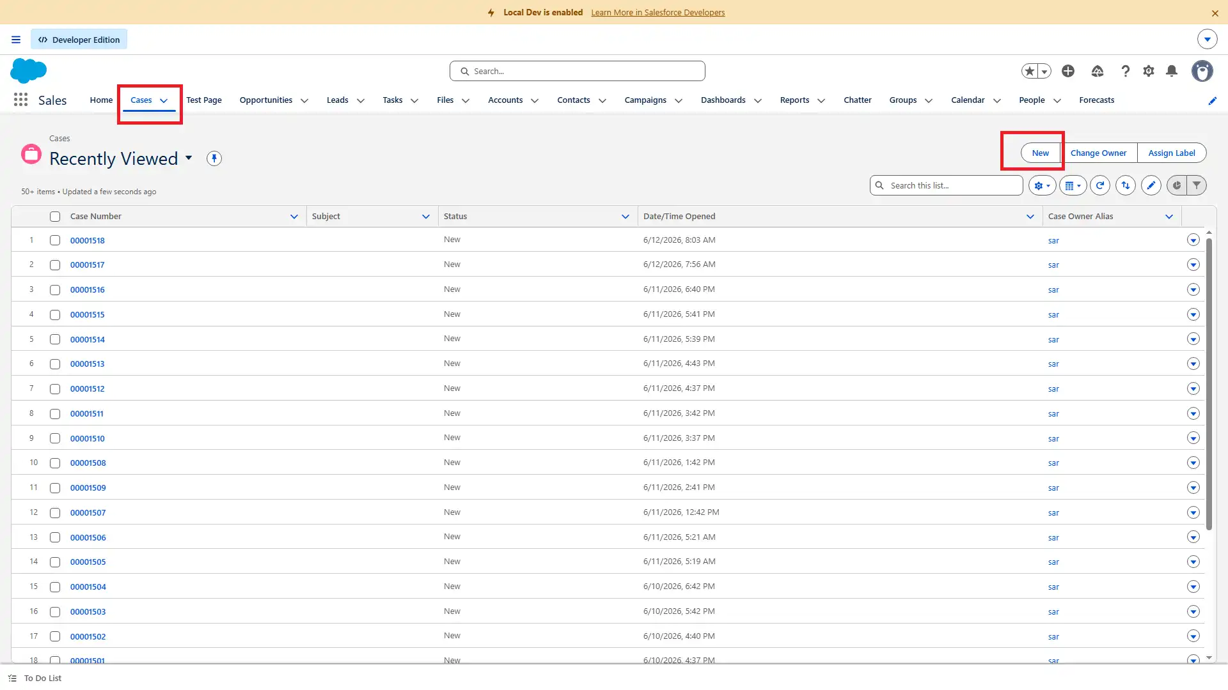This screenshot has width=1228, height=690.
Task: Open case number 00001513
Action: pyautogui.click(x=88, y=364)
